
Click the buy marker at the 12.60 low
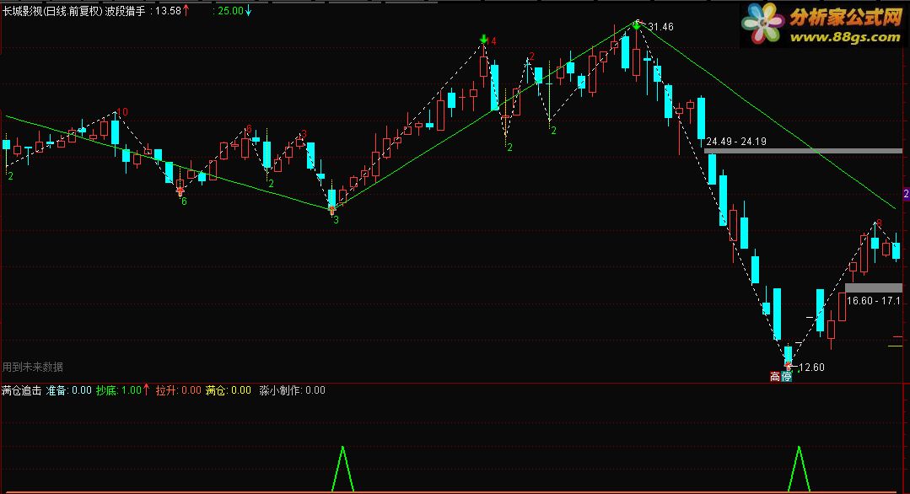(788, 366)
